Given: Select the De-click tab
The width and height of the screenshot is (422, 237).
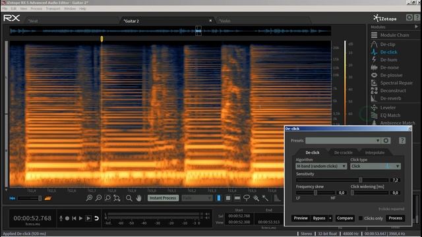Looking at the screenshot, I should (313, 153).
